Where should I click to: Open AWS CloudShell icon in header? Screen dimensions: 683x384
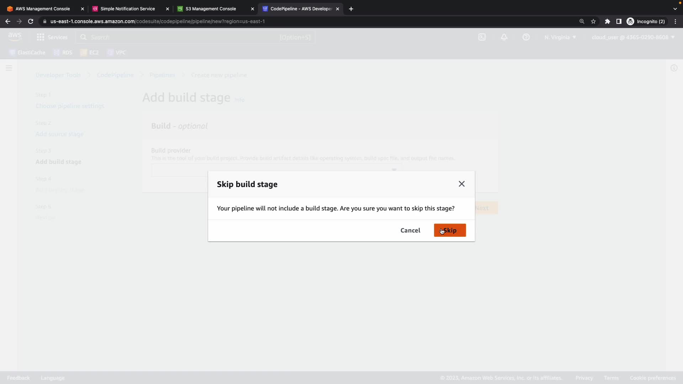tap(482, 37)
